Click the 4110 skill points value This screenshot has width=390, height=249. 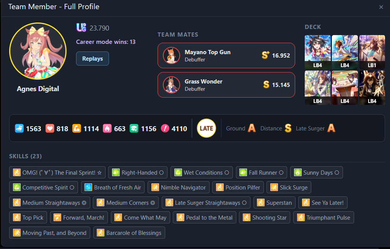pos(179,129)
